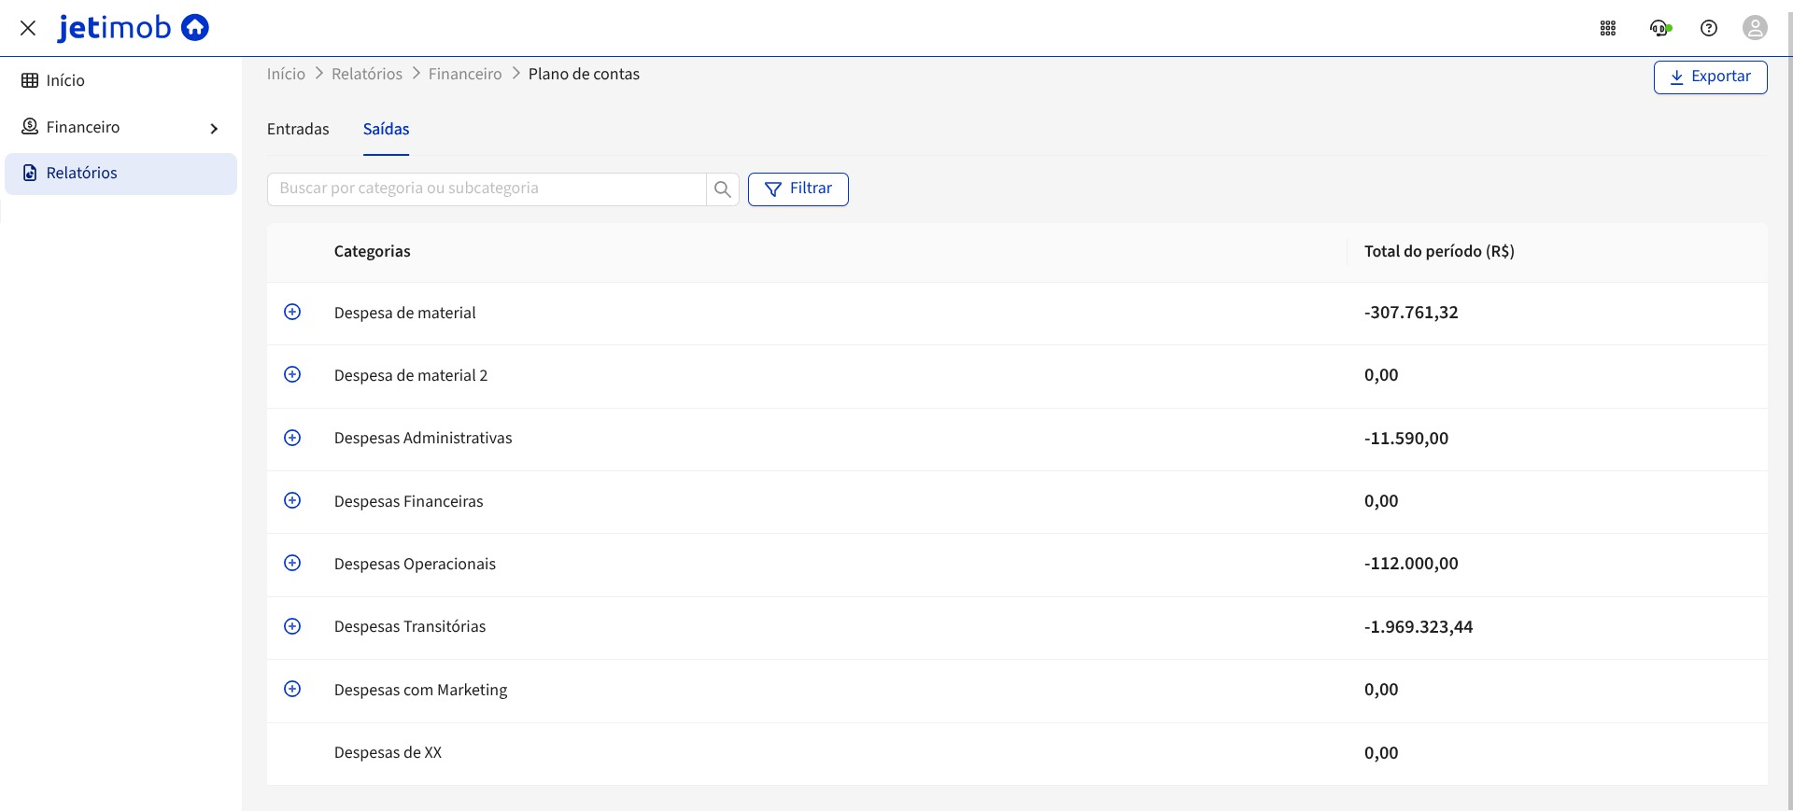This screenshot has width=1793, height=811.
Task: Close the sidebar with the X icon
Action: 28,28
